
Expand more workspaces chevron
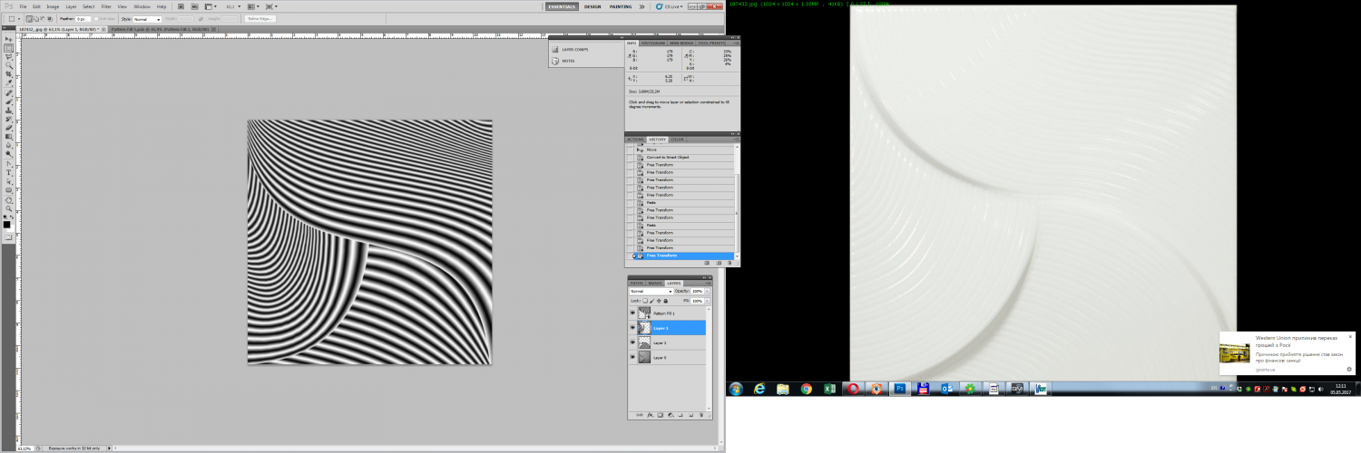point(643,6)
